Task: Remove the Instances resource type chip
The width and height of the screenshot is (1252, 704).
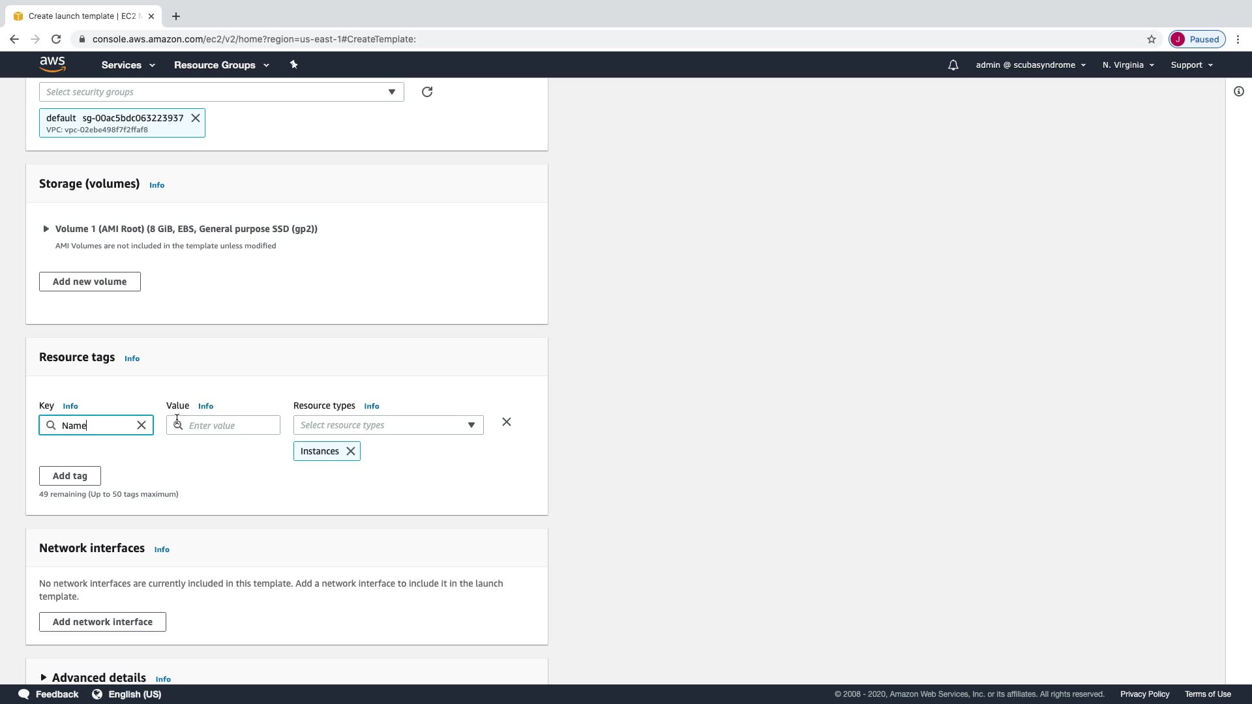Action: (x=351, y=451)
